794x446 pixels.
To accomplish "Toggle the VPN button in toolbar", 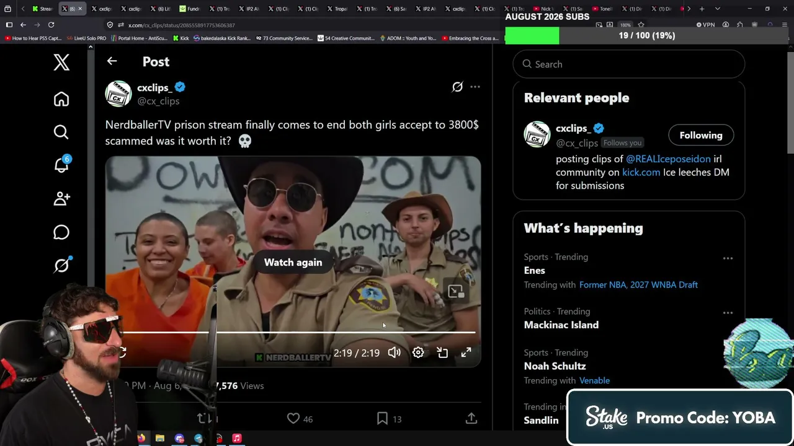I will [x=705, y=25].
